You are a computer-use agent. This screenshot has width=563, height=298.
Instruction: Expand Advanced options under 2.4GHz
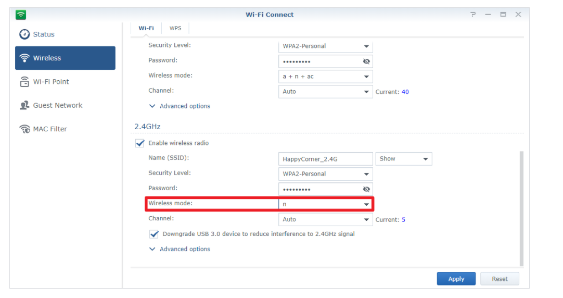click(180, 249)
